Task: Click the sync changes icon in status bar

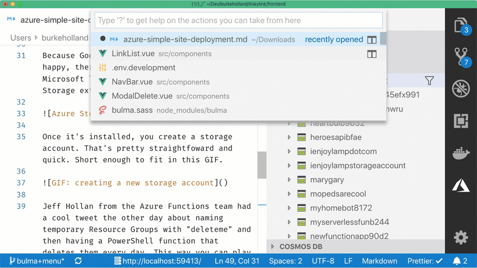Action: [x=78, y=261]
